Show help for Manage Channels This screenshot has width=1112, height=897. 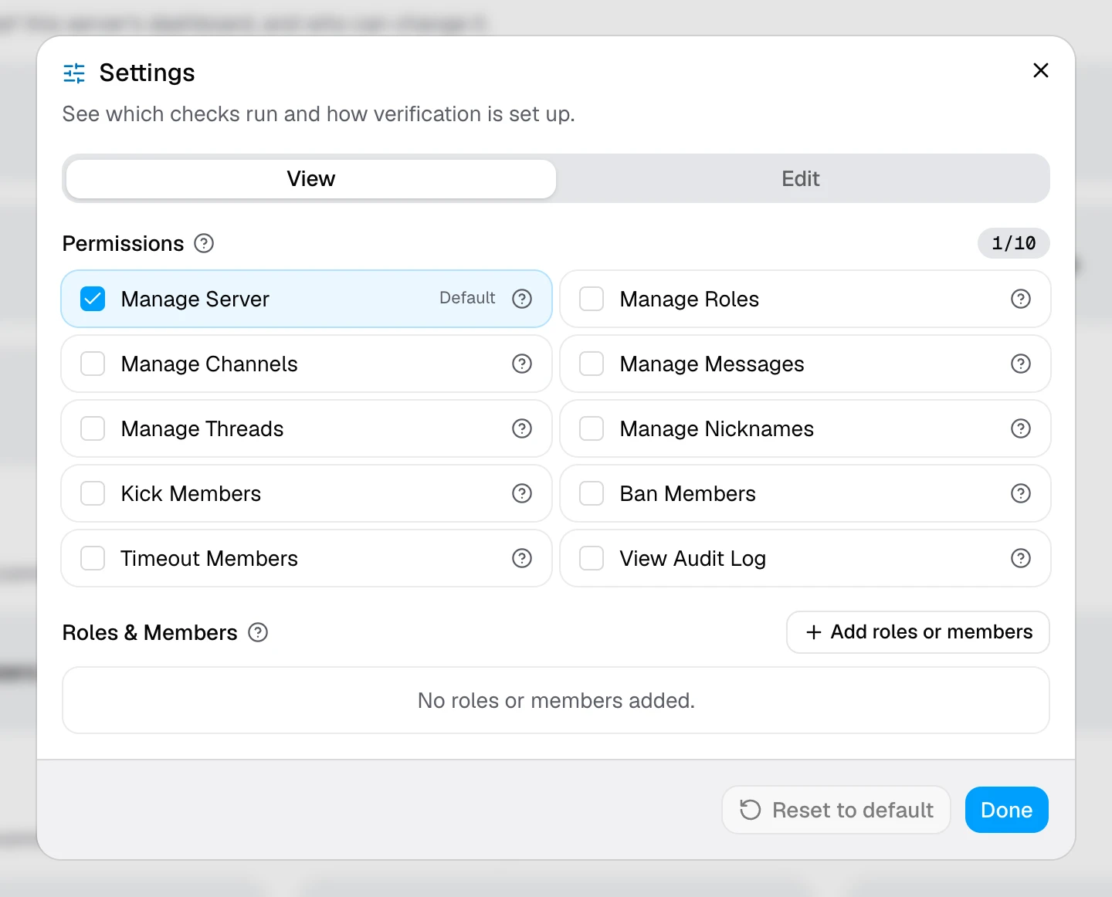(522, 364)
